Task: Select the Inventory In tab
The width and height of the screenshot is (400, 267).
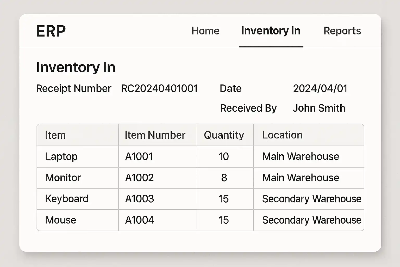Action: (271, 31)
